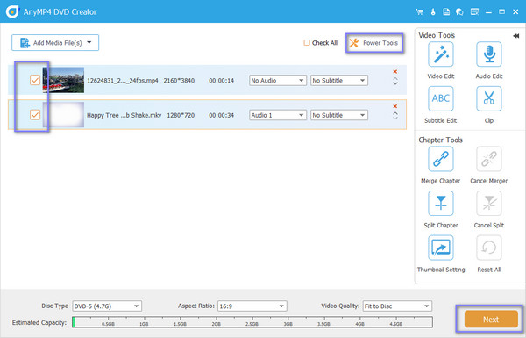Click the Chapter Tools heading
This screenshot has width=526, height=338.
point(440,140)
